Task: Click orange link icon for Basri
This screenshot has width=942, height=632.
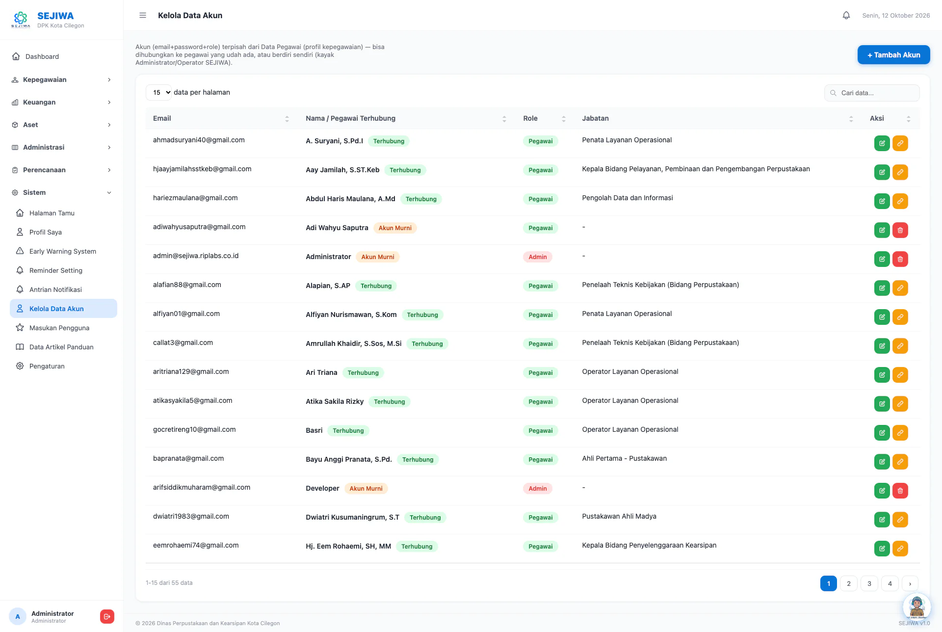Action: [x=900, y=433]
